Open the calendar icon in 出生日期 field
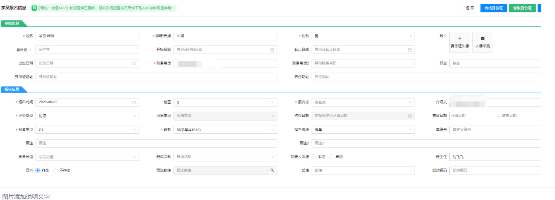 coord(134,63)
